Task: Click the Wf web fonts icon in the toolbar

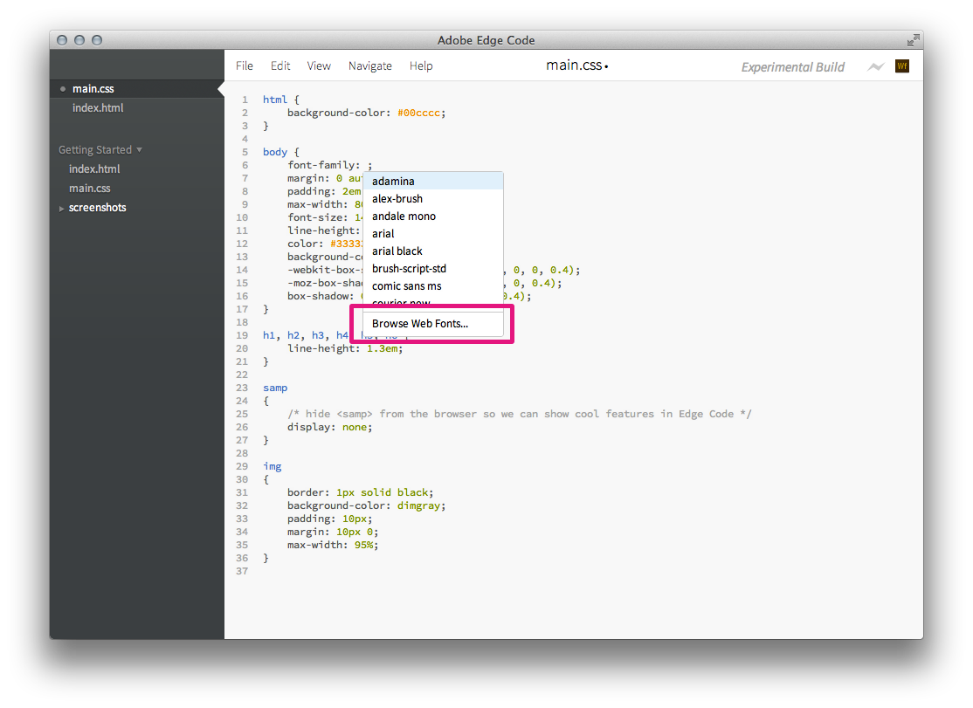Action: pyautogui.click(x=901, y=65)
